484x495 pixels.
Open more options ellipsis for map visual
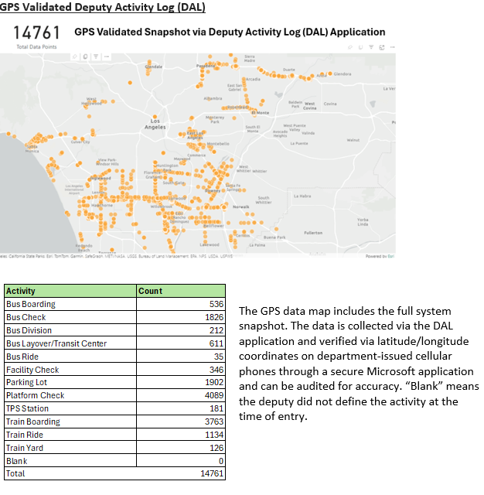click(x=392, y=47)
